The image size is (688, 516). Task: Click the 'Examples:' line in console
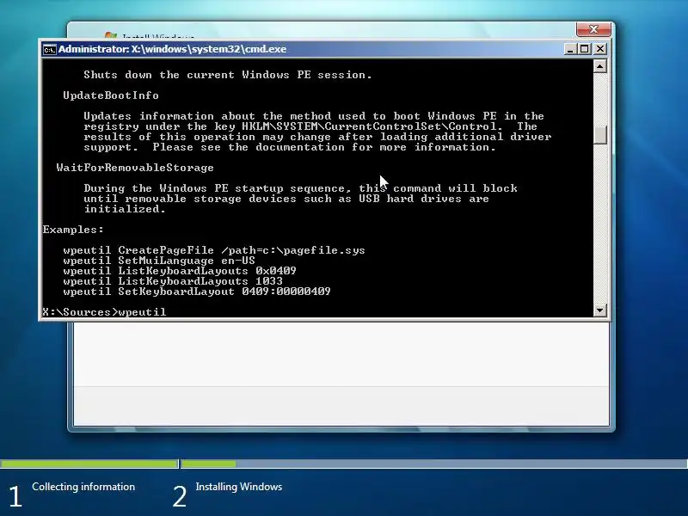(73, 230)
